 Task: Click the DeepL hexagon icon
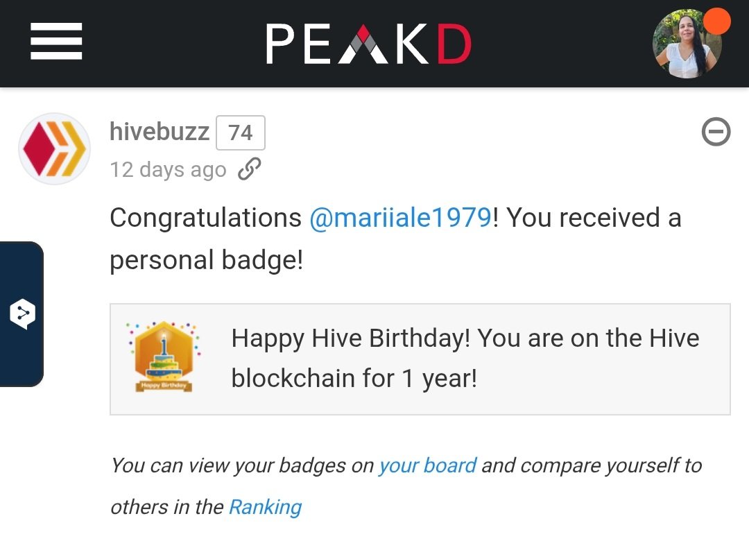pyautogui.click(x=22, y=314)
